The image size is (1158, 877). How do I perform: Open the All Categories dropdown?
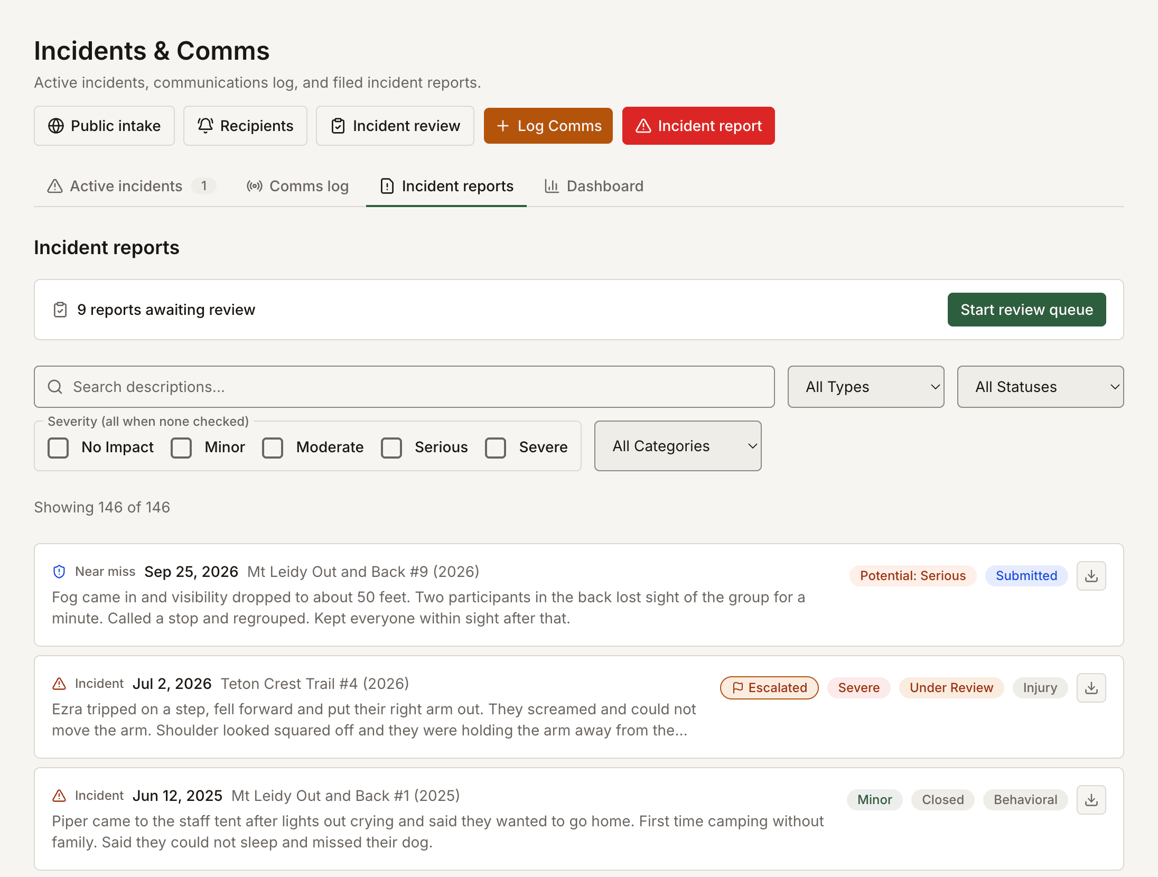click(x=677, y=446)
